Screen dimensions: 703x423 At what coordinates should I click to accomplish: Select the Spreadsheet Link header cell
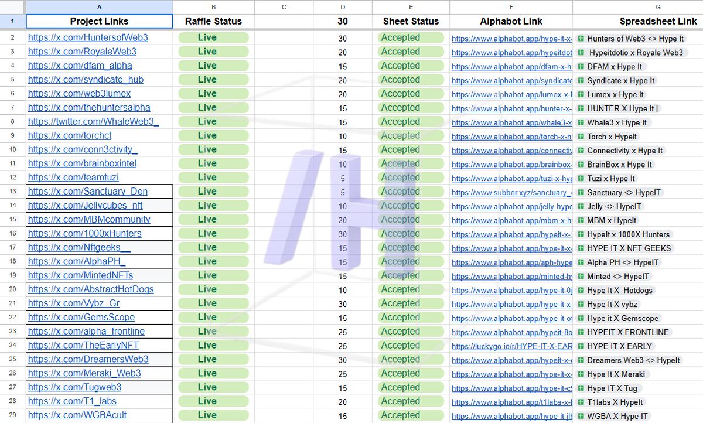[638, 21]
